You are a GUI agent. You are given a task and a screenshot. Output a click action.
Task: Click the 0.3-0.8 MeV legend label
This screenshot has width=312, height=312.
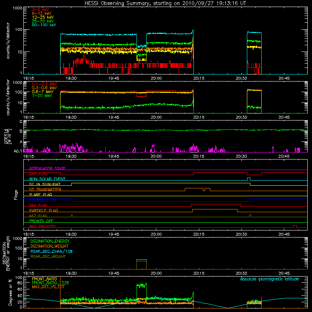[x=44, y=88]
